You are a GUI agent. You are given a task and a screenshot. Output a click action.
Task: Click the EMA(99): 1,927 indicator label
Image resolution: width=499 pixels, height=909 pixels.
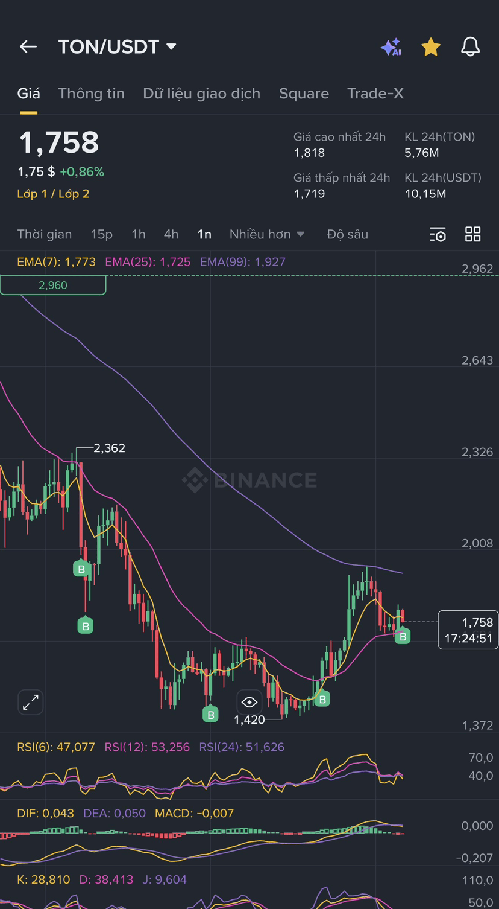coord(243,262)
